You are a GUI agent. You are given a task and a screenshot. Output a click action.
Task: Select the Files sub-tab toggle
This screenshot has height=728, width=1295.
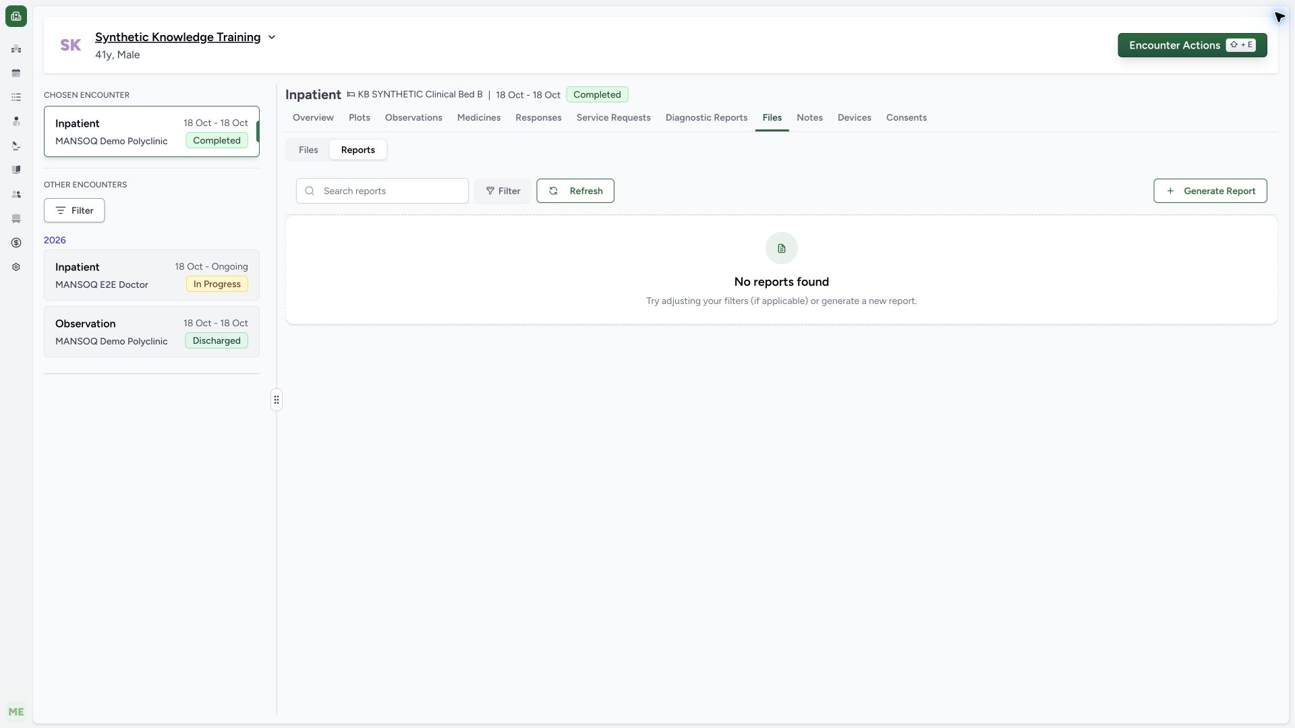[308, 150]
